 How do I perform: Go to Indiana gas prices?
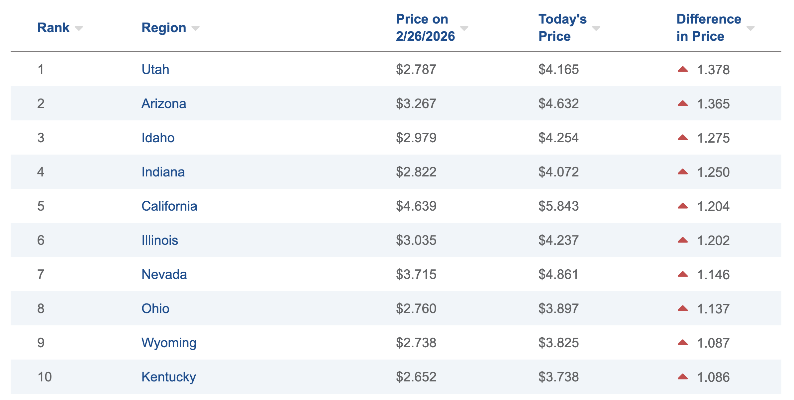point(163,172)
